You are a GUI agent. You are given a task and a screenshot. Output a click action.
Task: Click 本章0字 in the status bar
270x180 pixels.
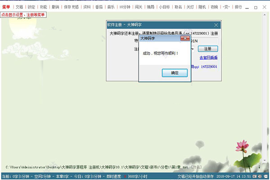coord(62,176)
